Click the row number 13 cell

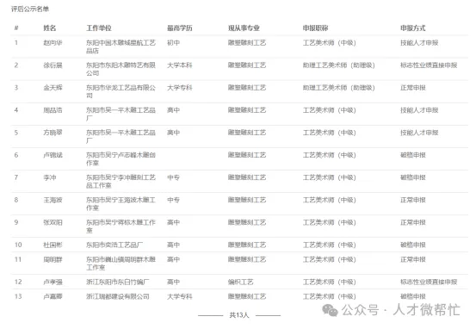[x=18, y=296]
